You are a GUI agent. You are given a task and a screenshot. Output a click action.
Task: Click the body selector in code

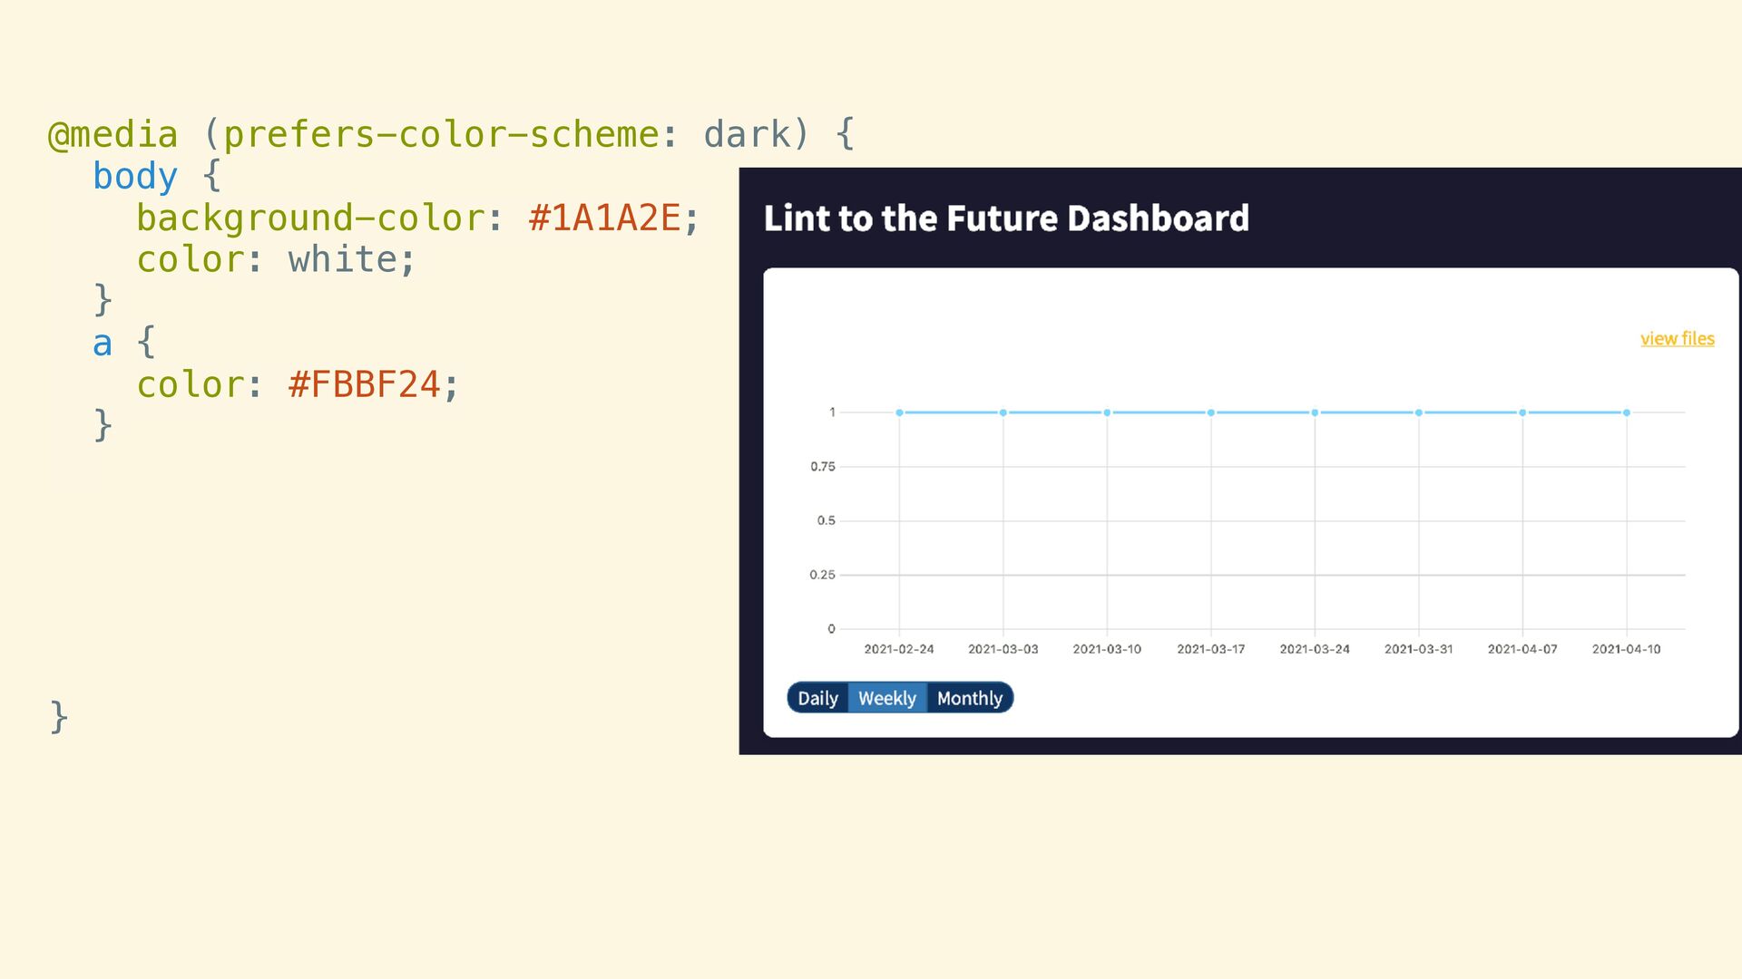135,177
